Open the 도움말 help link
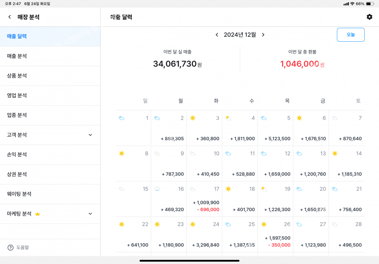The width and height of the screenshot is (379, 264). [22, 247]
